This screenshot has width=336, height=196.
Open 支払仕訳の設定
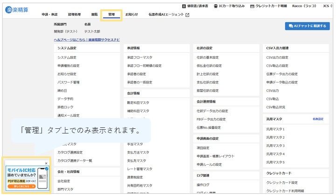(208, 83)
